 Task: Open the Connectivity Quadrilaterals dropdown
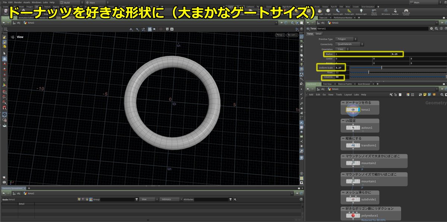click(349, 44)
